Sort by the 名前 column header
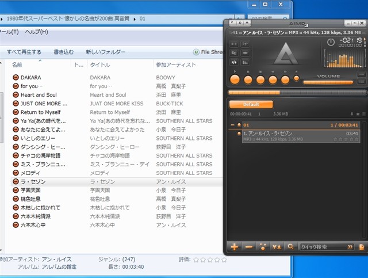This screenshot has width=368, height=278. click(x=40, y=65)
